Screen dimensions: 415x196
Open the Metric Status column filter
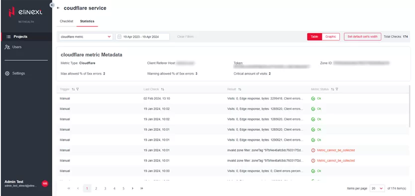337,90
